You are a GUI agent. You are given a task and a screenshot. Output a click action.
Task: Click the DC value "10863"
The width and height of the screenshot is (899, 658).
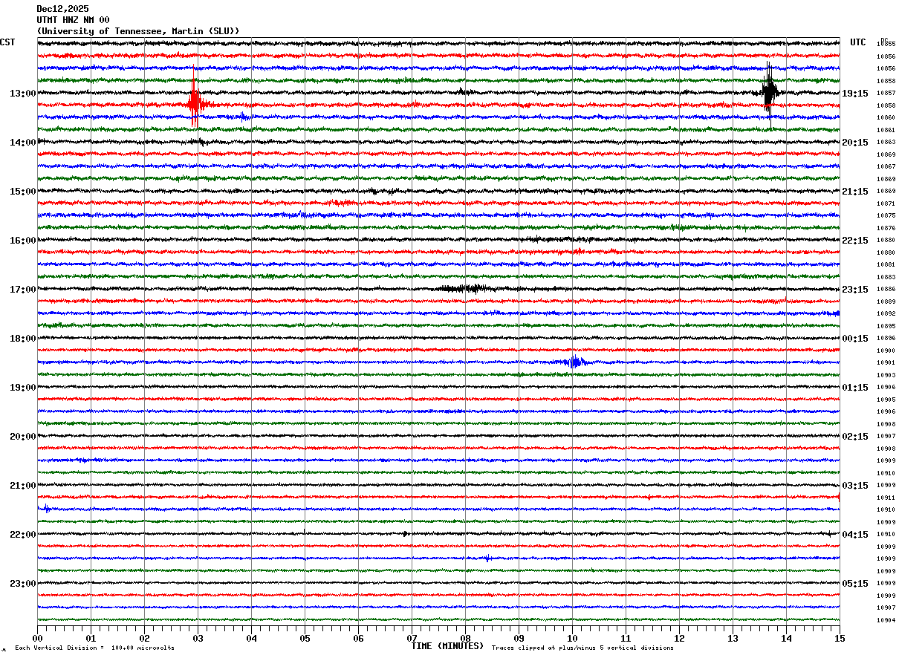point(886,143)
